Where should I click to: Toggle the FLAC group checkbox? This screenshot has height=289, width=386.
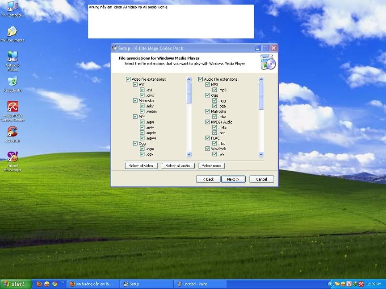[x=208, y=138]
